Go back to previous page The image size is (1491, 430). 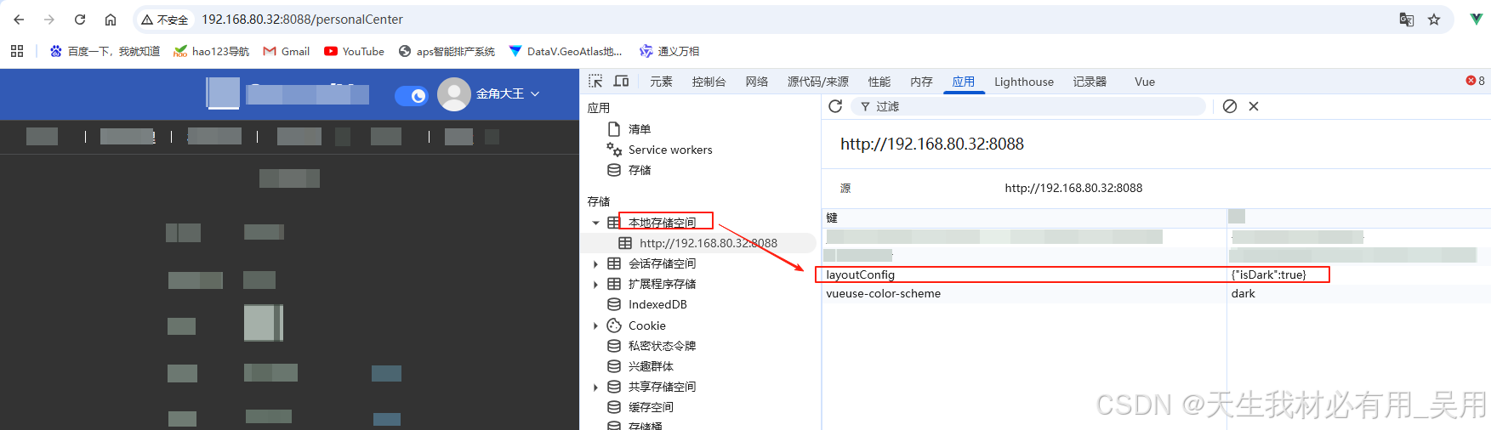click(x=19, y=20)
